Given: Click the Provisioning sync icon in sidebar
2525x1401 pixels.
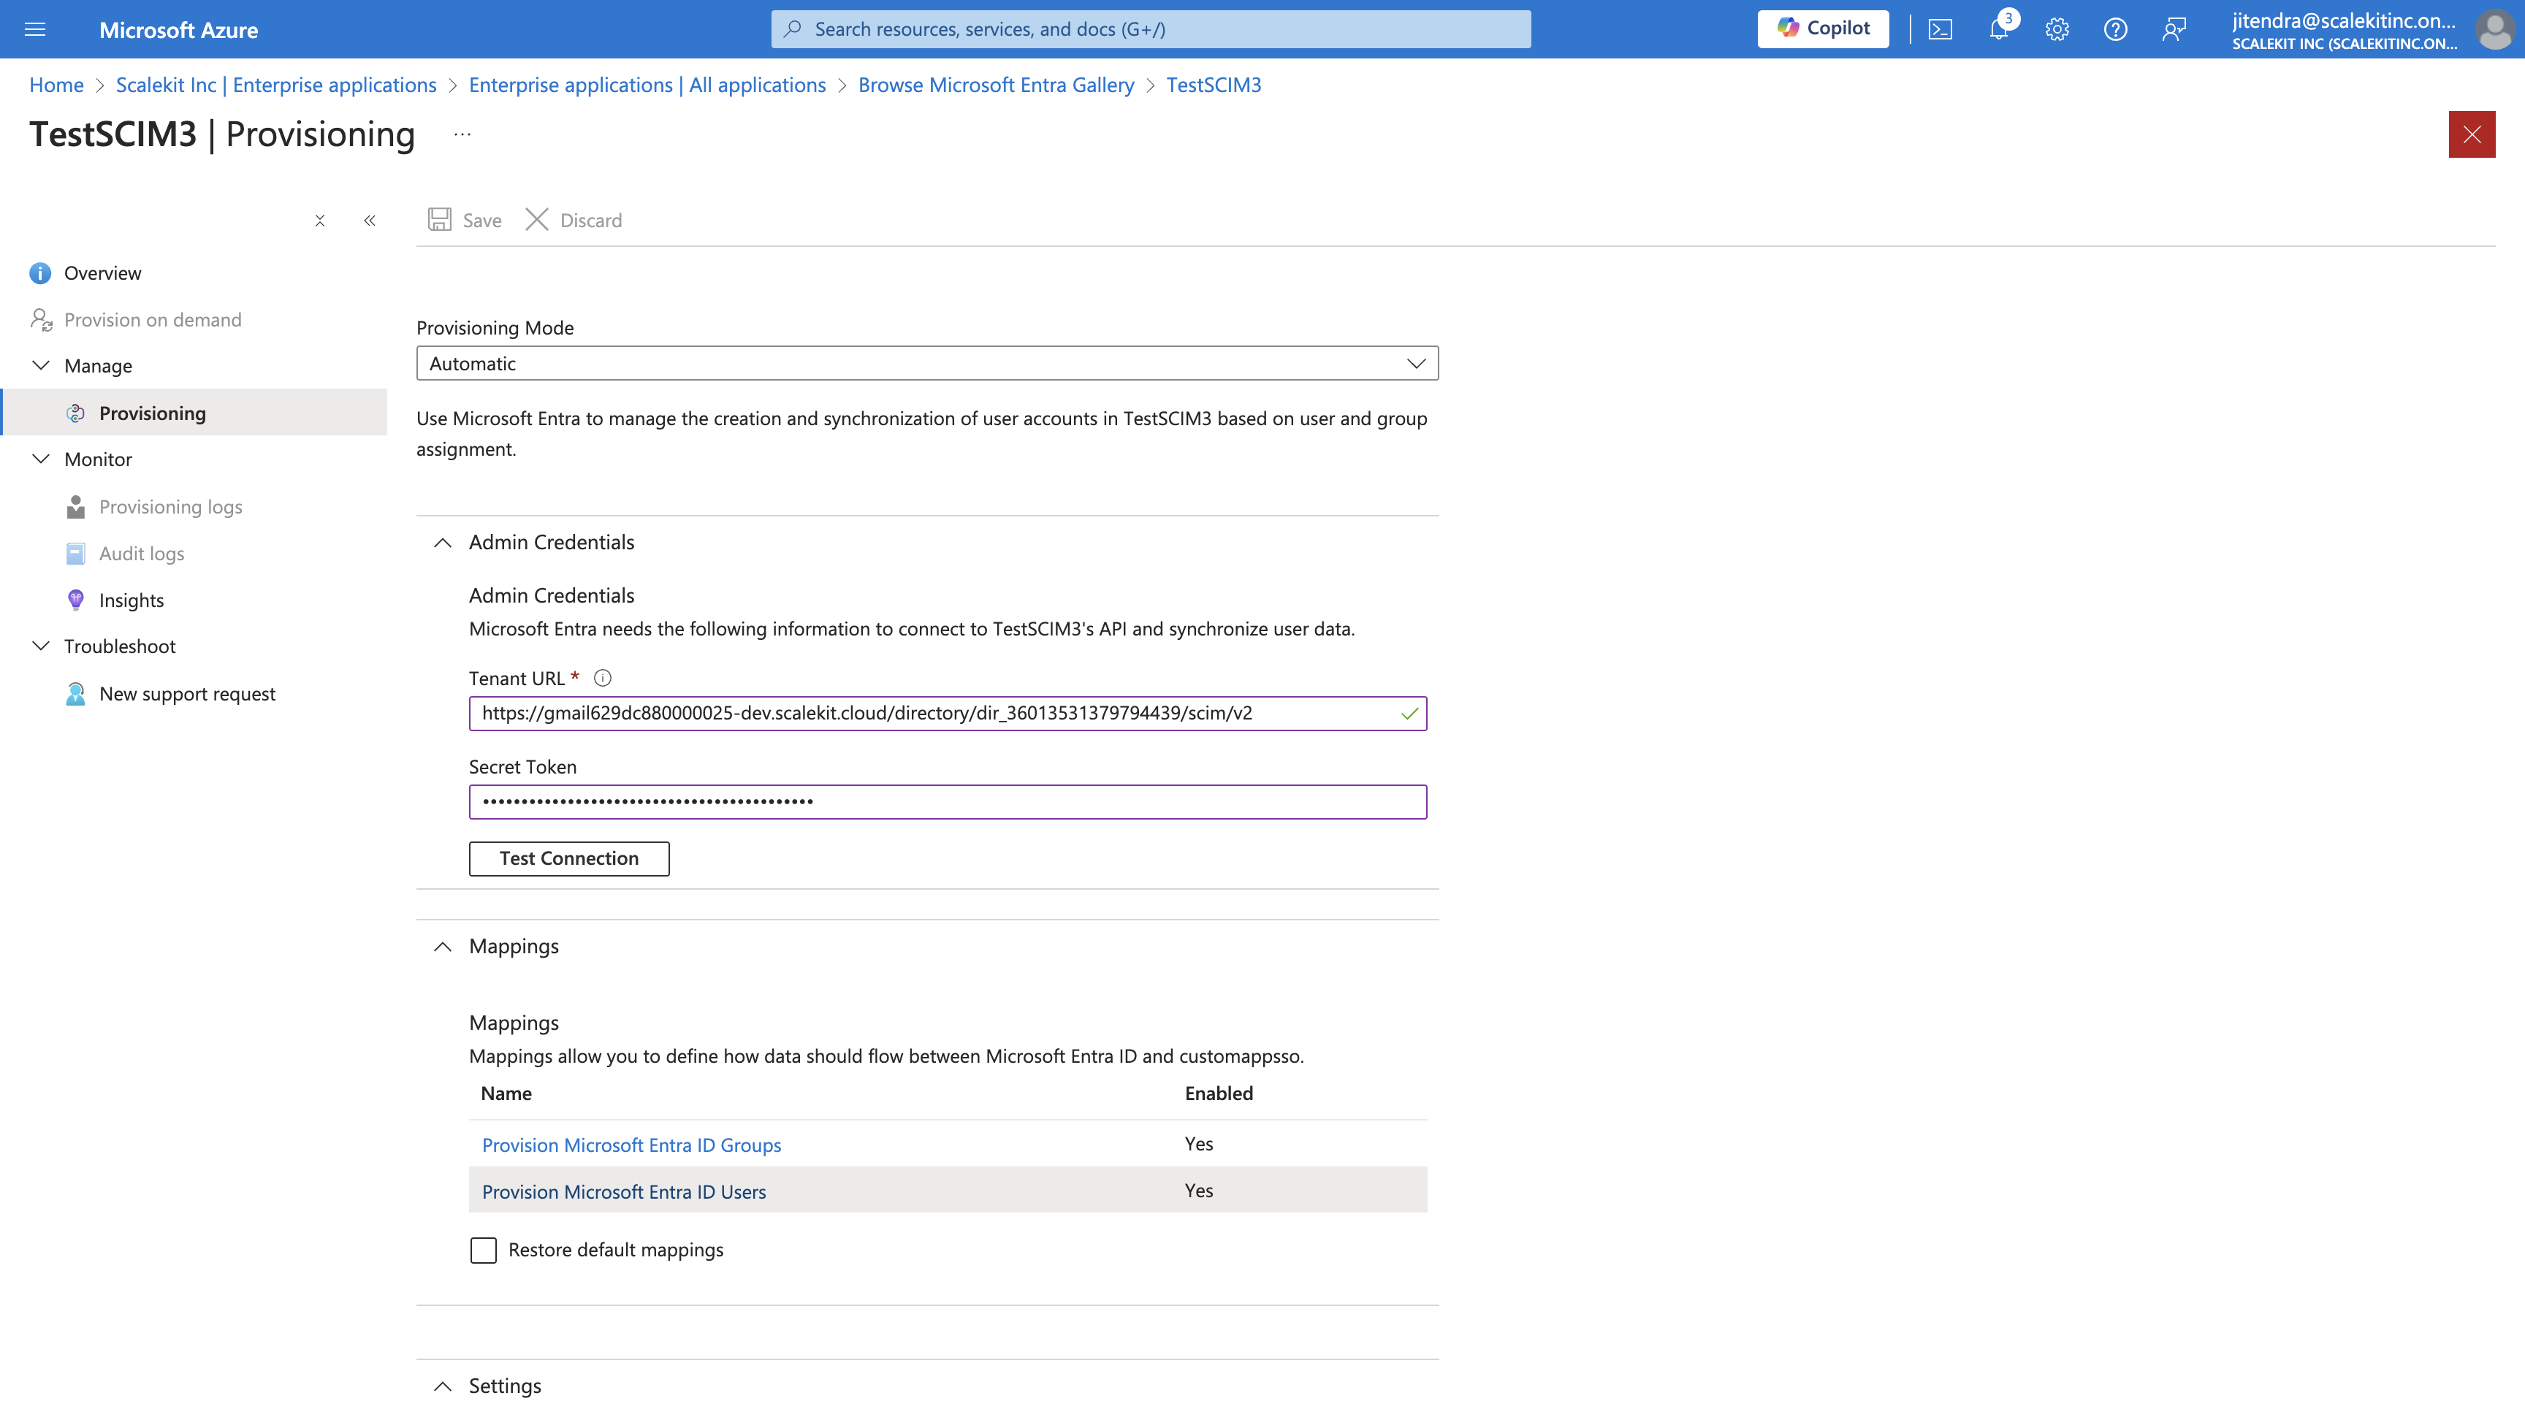Looking at the screenshot, I should [x=75, y=413].
